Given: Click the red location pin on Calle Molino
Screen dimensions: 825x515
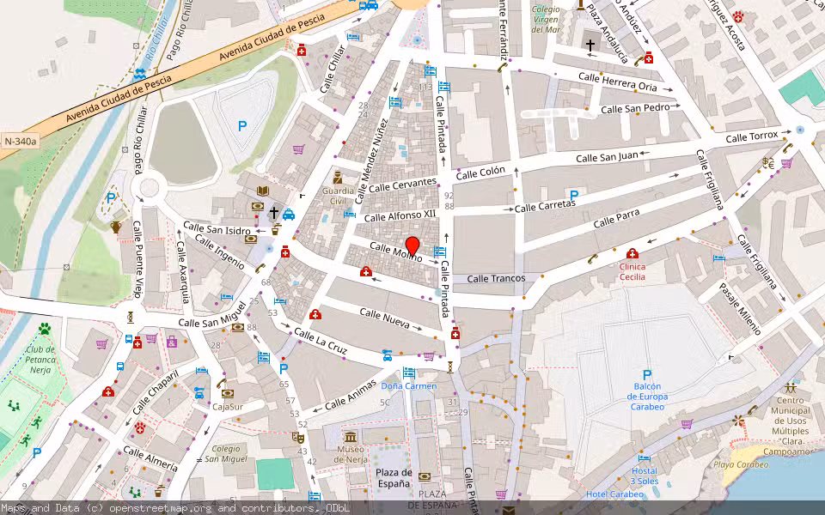Looking at the screenshot, I should 412,246.
